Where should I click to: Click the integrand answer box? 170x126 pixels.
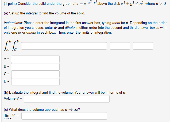[x=64, y=46]
